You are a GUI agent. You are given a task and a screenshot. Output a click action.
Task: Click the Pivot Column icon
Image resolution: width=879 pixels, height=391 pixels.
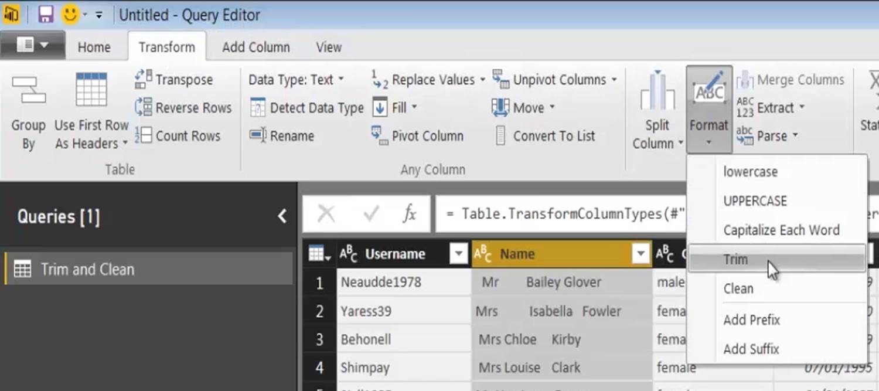tap(380, 136)
